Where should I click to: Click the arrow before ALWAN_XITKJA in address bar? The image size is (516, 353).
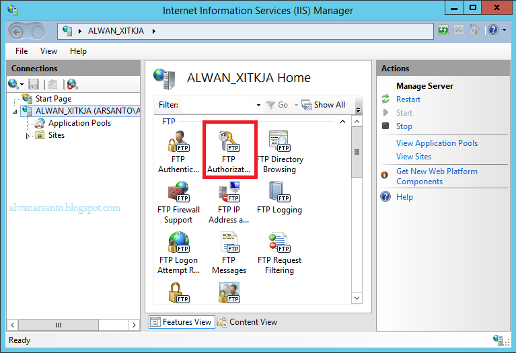point(79,31)
